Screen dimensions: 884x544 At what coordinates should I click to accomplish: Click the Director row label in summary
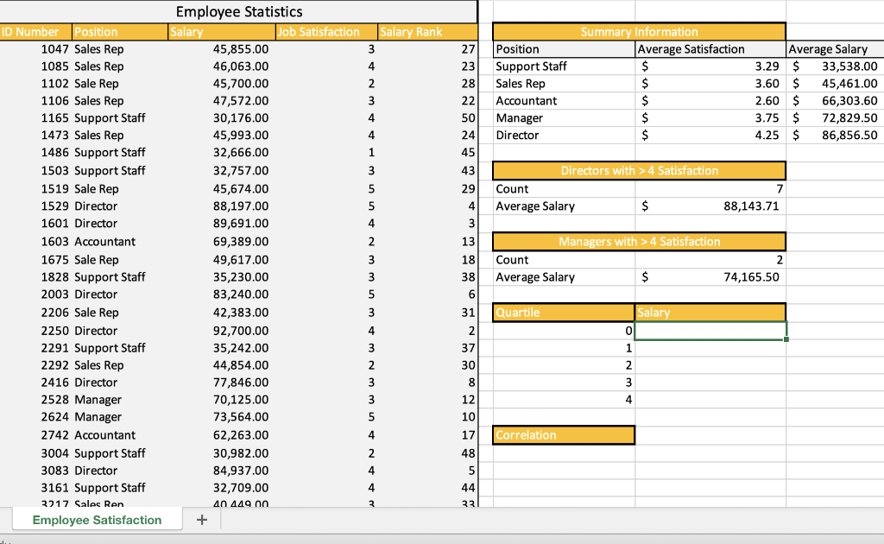tap(564, 136)
